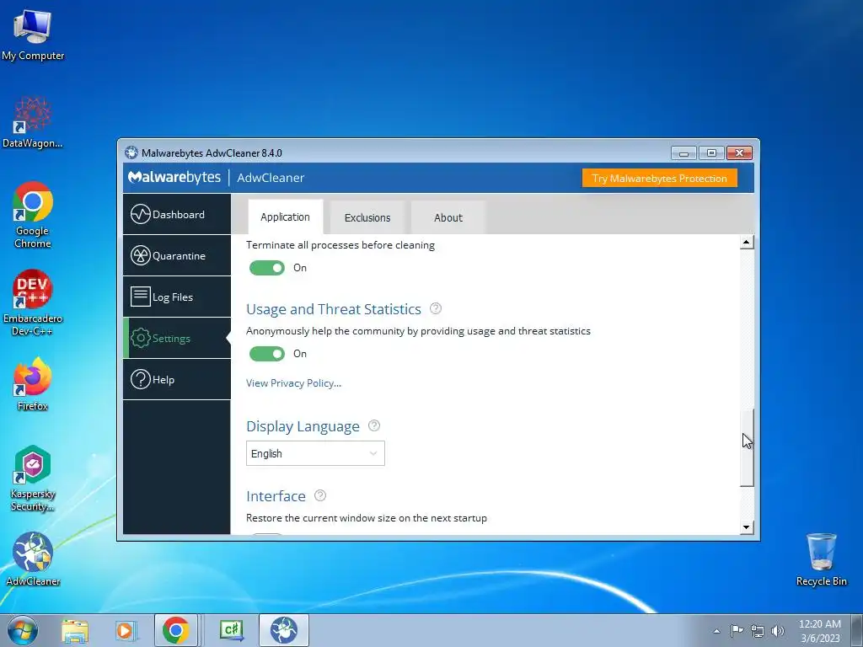863x647 pixels.
Task: Open the Help sidebar section
Action: click(177, 379)
